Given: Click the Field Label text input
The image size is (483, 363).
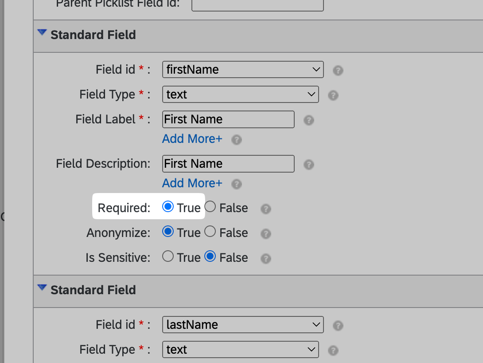Looking at the screenshot, I should (x=228, y=119).
